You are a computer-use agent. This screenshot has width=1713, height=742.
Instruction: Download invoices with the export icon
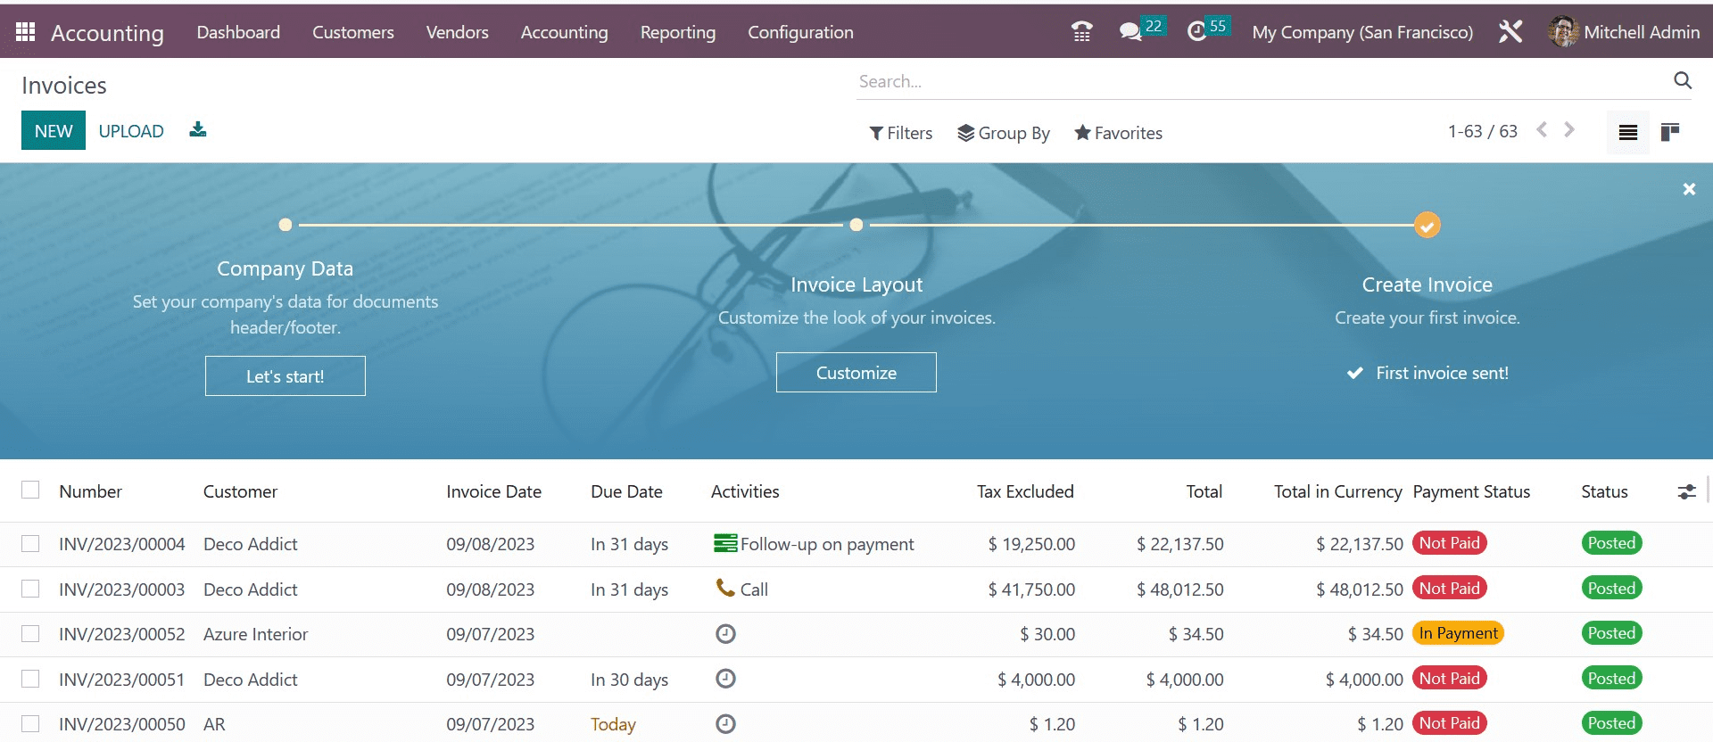(198, 130)
